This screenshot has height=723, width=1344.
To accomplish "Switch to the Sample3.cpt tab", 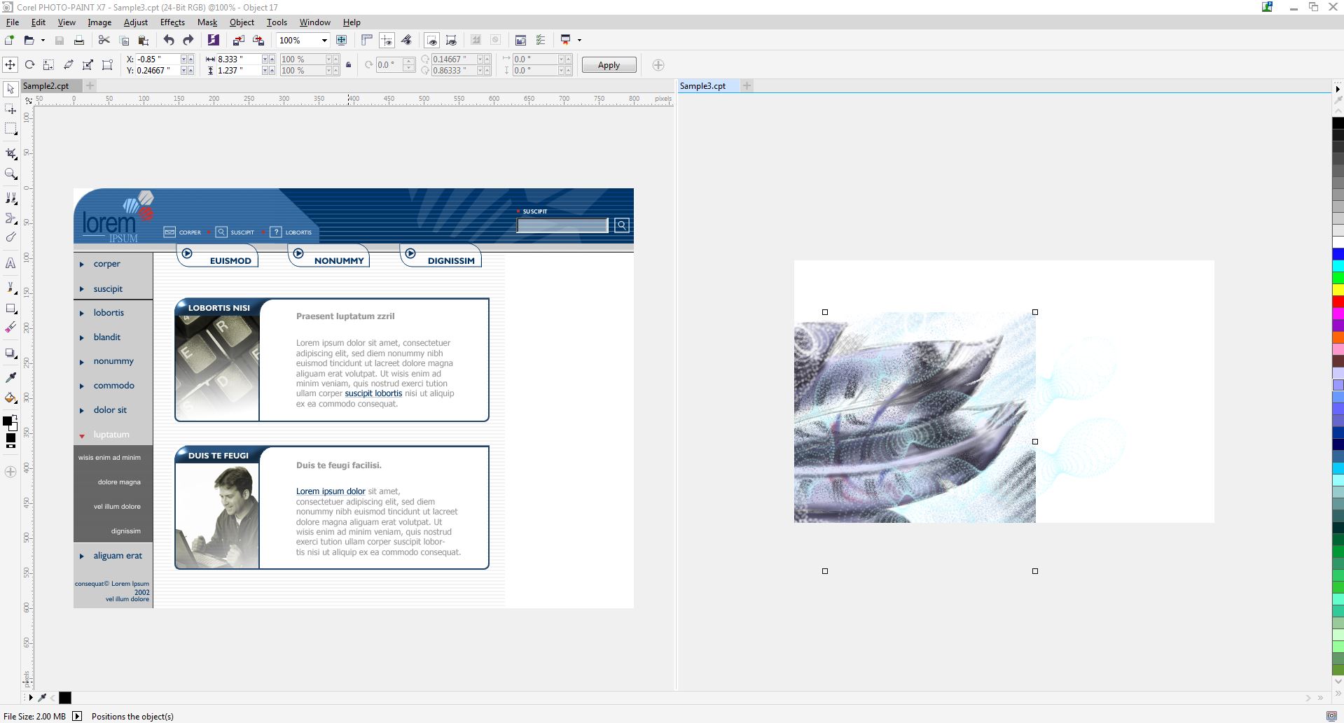I will [x=703, y=85].
